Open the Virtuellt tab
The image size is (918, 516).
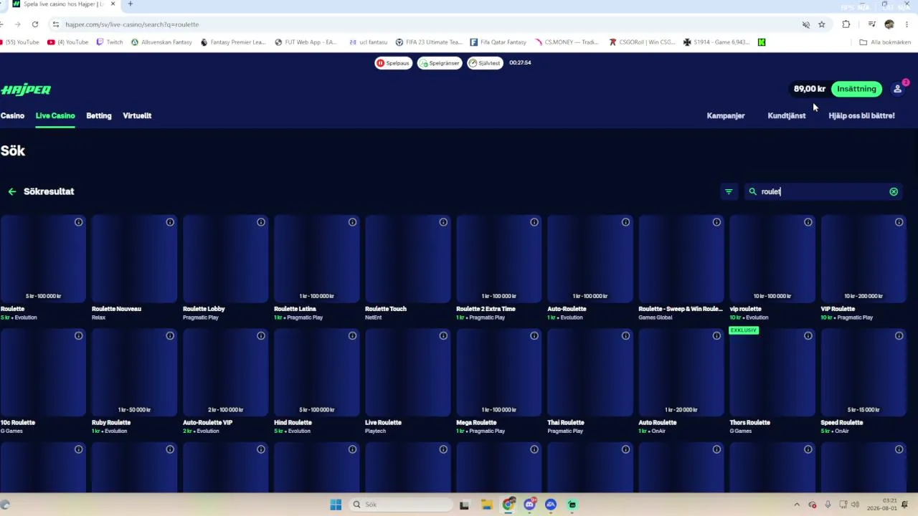click(137, 115)
